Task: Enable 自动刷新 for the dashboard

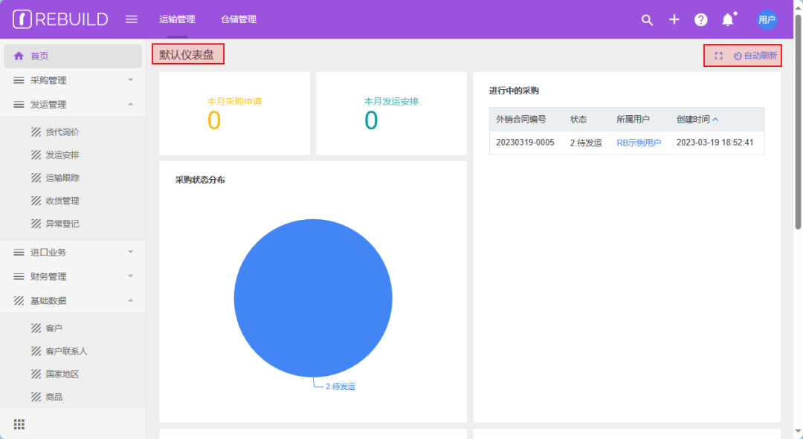Action: tap(750, 55)
